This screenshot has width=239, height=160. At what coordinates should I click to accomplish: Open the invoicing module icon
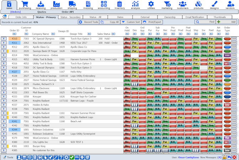coord(88,4)
